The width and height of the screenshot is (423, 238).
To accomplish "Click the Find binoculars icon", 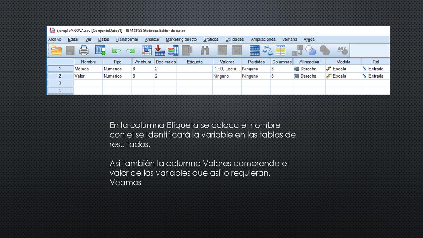I will (205, 50).
